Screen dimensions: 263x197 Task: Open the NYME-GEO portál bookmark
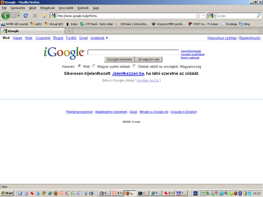coord(14,24)
